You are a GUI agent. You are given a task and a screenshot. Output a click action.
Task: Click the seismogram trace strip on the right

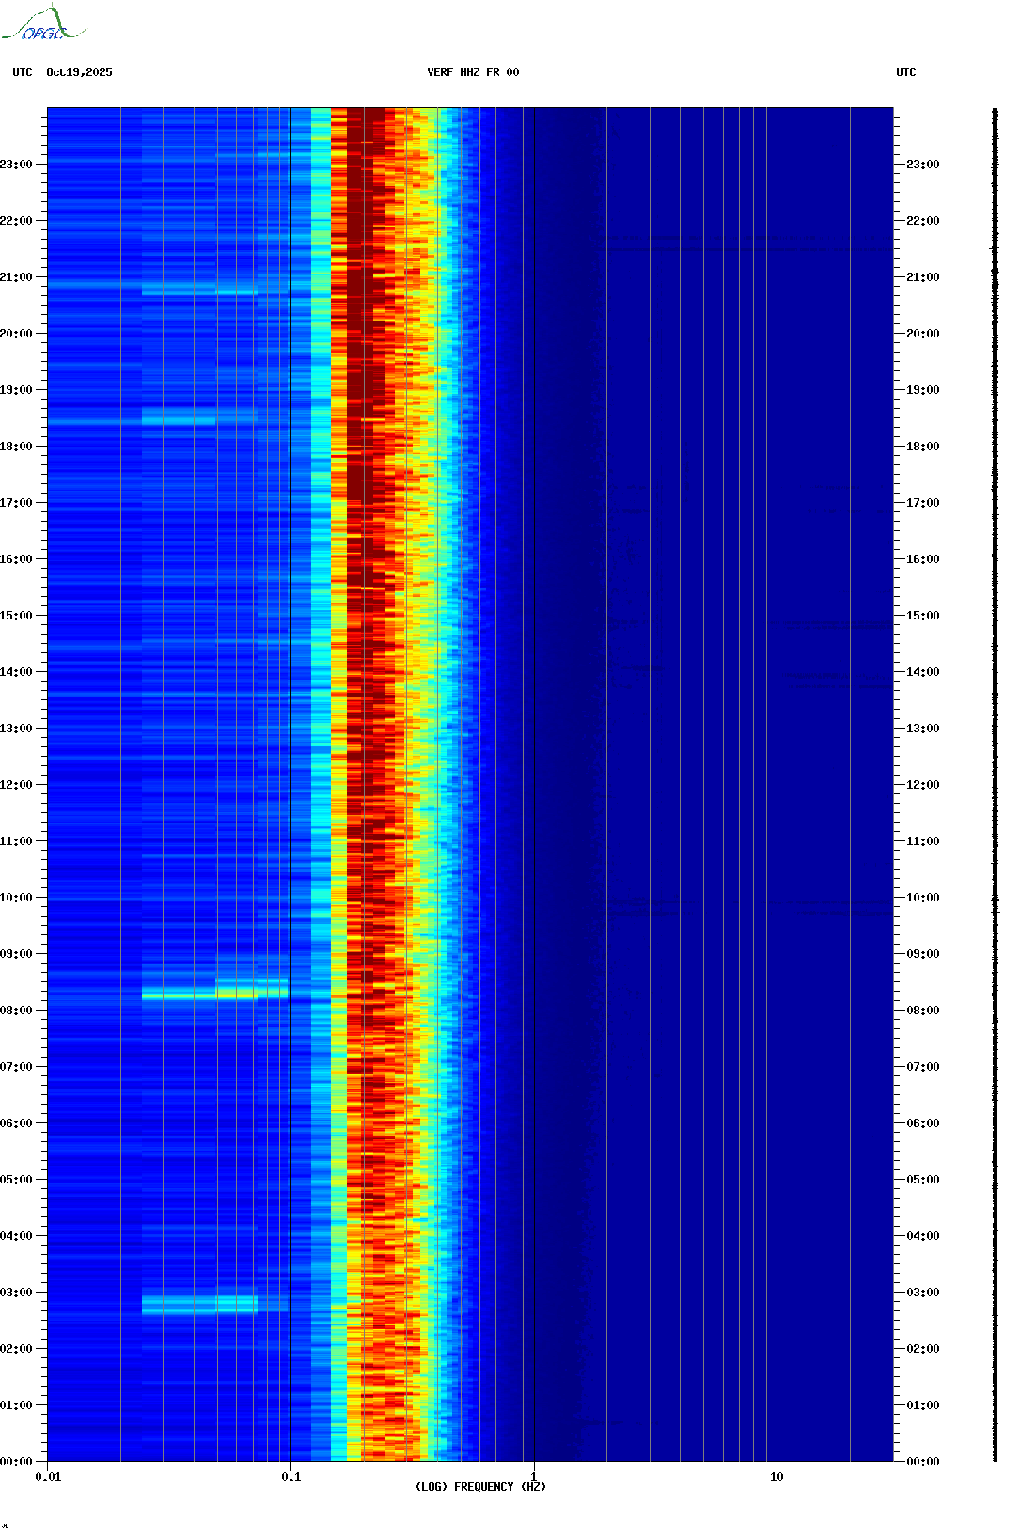point(996,785)
